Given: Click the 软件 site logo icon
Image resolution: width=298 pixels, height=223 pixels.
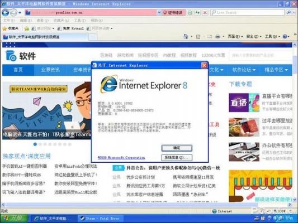Looking at the screenshot, I should [x=11, y=56].
